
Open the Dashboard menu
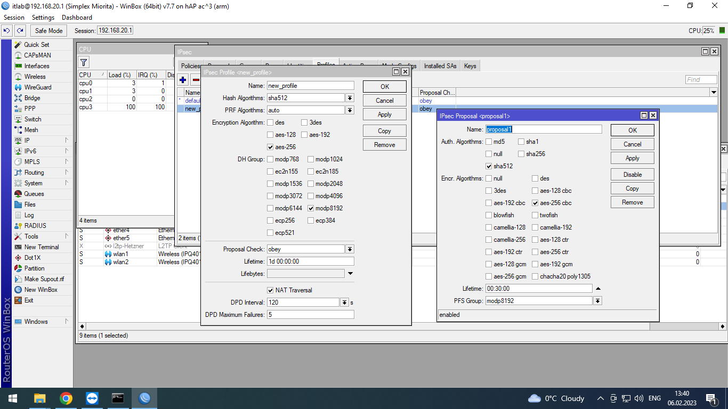[x=77, y=18]
